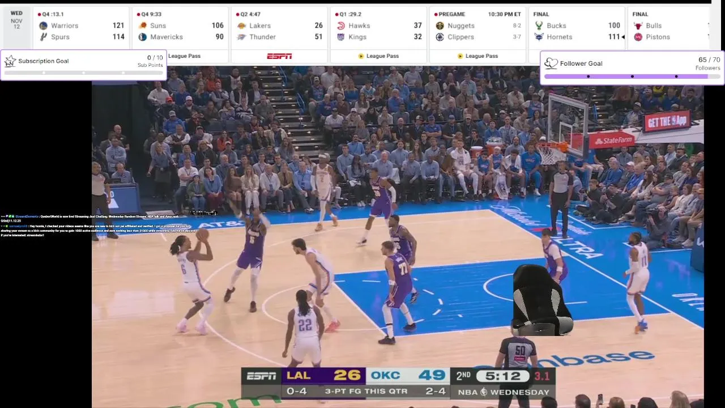Click the Clippers team logo

click(440, 37)
